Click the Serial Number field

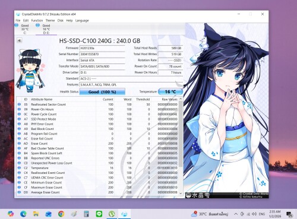coord(102,54)
